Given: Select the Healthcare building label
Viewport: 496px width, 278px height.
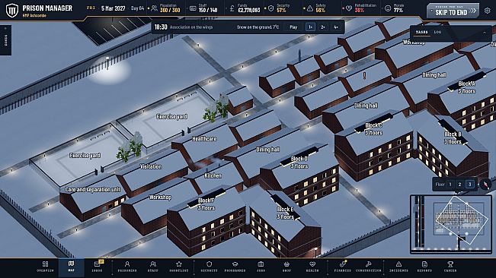Looking at the screenshot, I should [x=204, y=139].
